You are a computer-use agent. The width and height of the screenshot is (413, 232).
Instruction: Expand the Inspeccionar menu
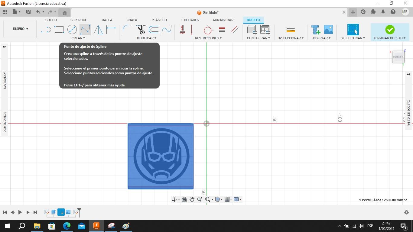(x=291, y=38)
